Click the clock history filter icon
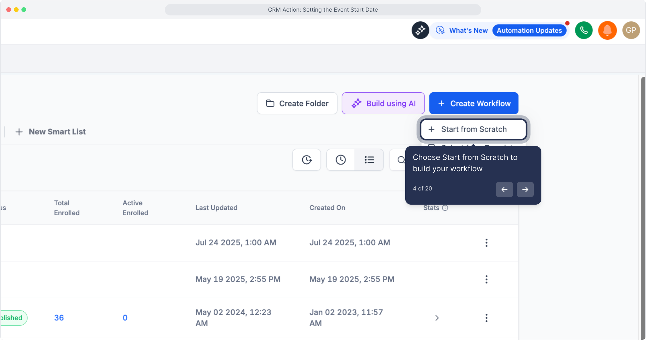The height and width of the screenshot is (340, 646). click(340, 160)
